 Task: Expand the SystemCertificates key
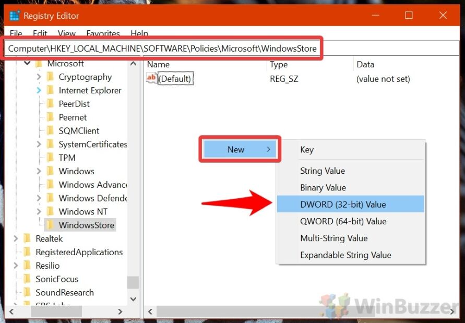[x=39, y=144]
